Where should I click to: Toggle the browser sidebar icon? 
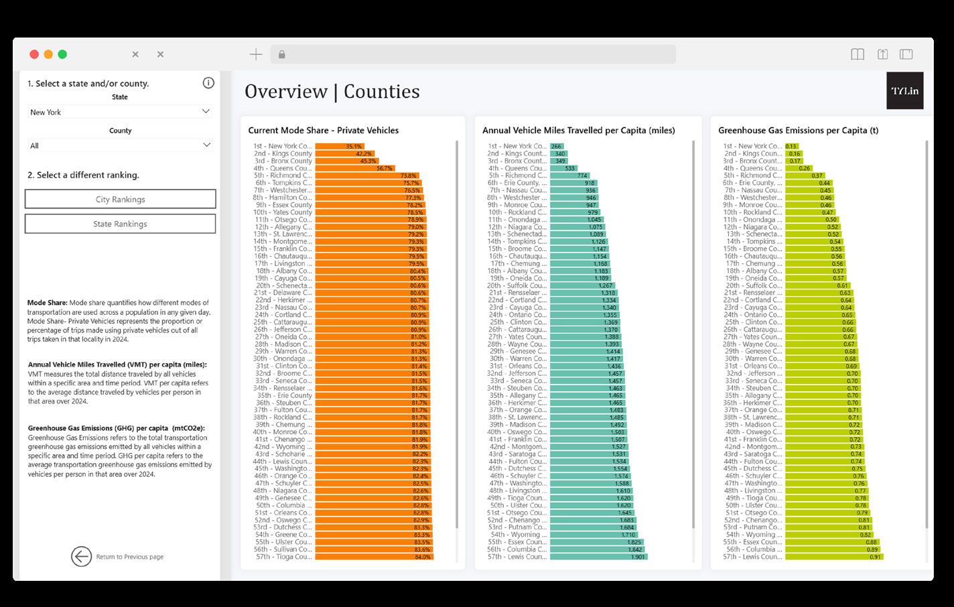[906, 54]
